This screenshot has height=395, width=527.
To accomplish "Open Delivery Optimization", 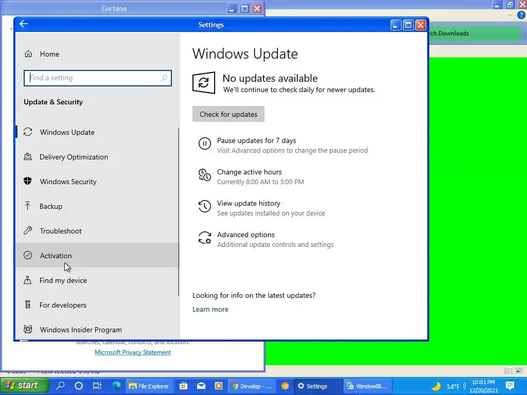I will 97,157.
